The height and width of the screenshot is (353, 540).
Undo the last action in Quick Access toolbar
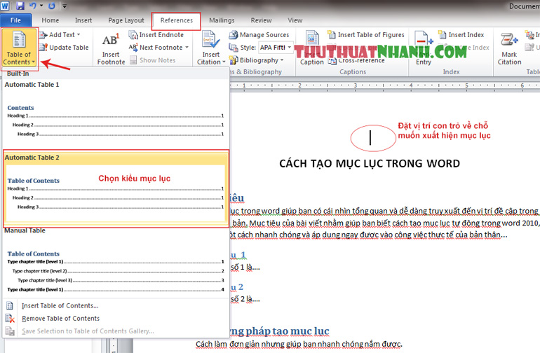click(x=33, y=6)
